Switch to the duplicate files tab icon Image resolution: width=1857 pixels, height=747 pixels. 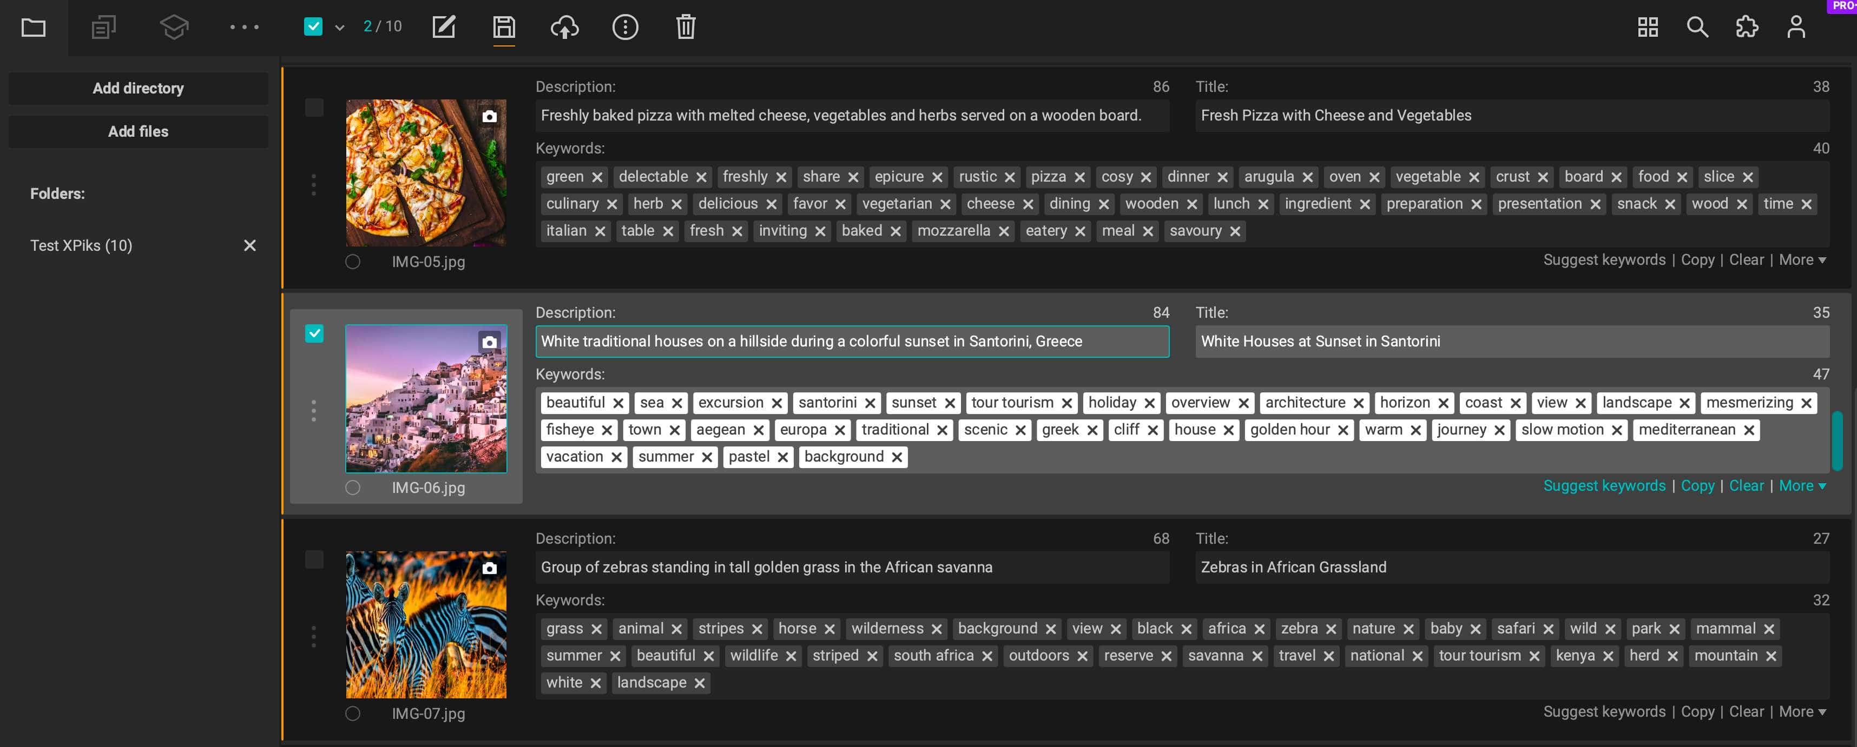point(103,28)
